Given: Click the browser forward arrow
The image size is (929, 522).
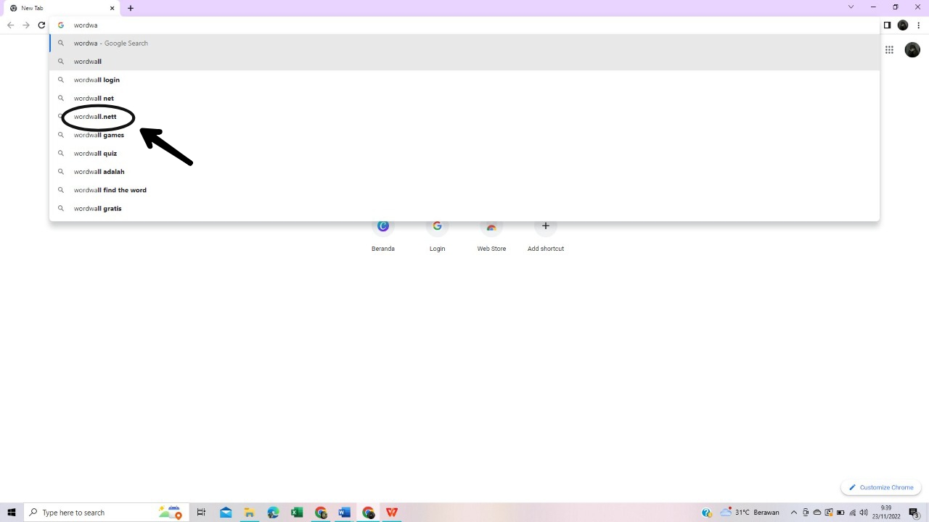Looking at the screenshot, I should tap(26, 25).
